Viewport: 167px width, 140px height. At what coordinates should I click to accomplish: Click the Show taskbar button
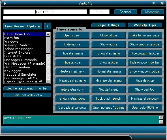pyautogui.click(x=108, y=62)
